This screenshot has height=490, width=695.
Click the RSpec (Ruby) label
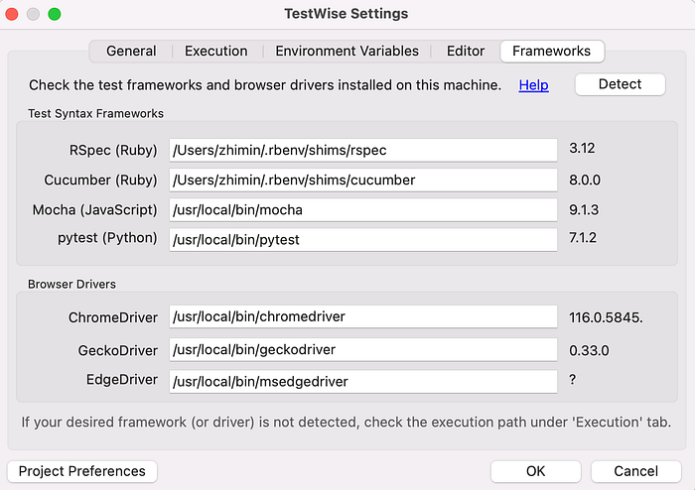point(113,150)
